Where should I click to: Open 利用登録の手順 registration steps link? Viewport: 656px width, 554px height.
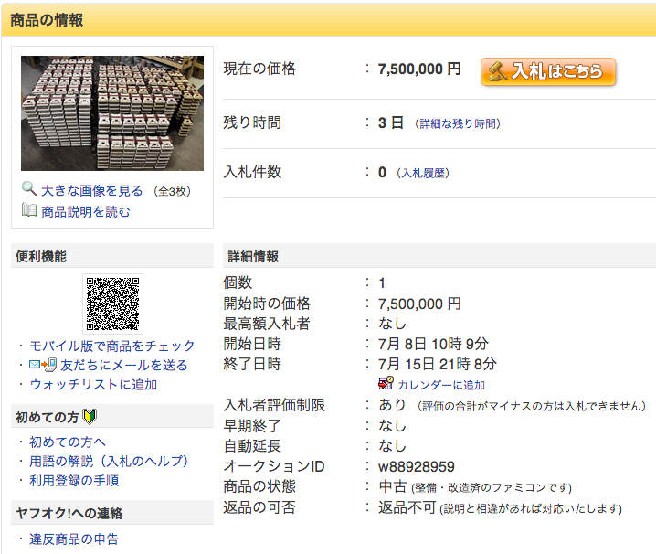pos(74,480)
